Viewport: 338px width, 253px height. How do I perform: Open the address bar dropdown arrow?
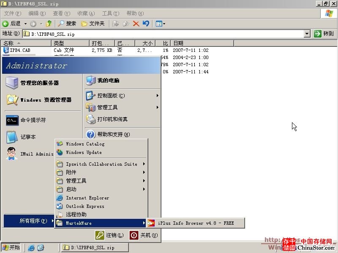point(307,34)
